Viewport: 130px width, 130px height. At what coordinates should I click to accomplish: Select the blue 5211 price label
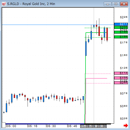121,24
